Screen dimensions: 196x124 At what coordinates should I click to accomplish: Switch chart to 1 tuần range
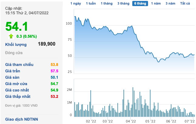point(91,4)
